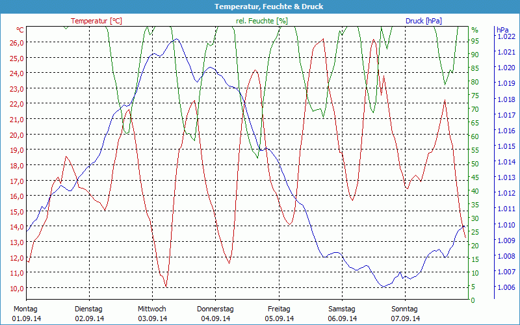520x325 pixels.
Task: Click the date '01.09.14'
Action: pyautogui.click(x=27, y=318)
